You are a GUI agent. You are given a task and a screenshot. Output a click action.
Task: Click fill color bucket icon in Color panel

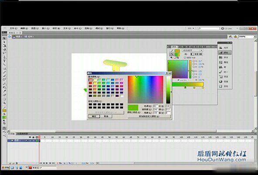point(172,54)
